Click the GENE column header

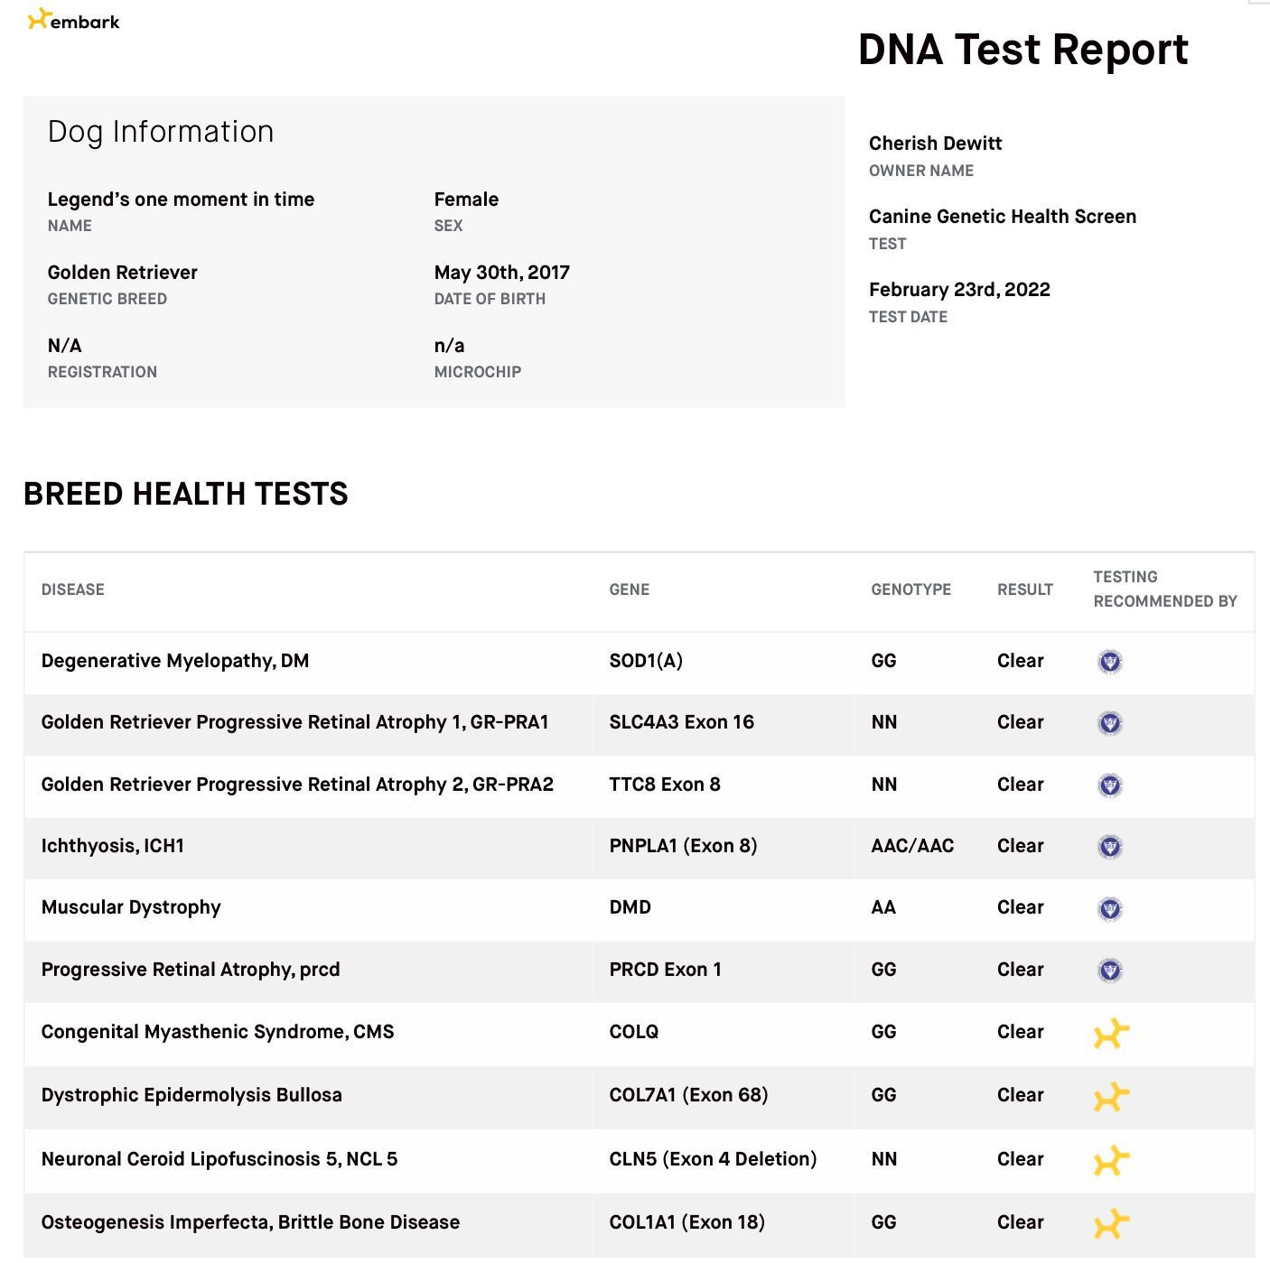630,590
